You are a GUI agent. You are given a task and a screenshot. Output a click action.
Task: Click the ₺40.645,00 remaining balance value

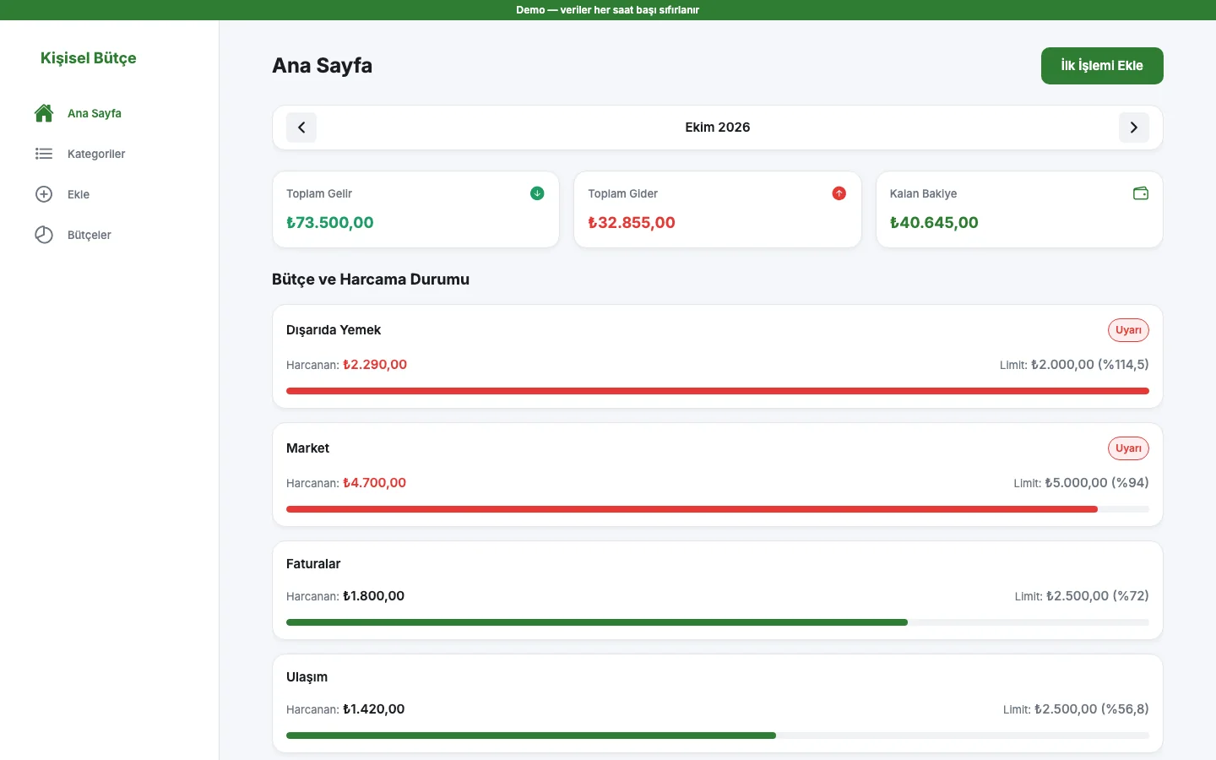934,223
